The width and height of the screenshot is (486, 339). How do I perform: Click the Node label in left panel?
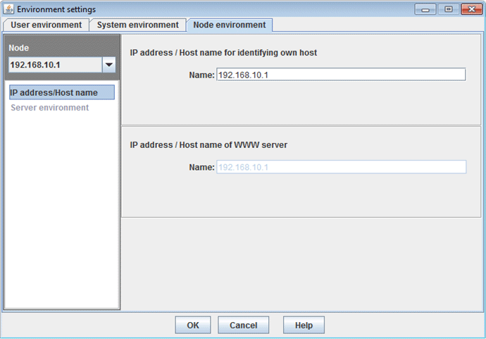click(x=18, y=48)
